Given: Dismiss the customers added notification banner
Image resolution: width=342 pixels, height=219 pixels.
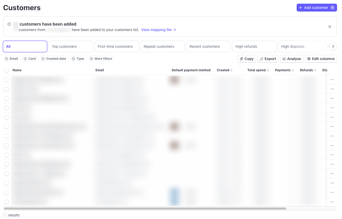Looking at the screenshot, I should (330, 27).
